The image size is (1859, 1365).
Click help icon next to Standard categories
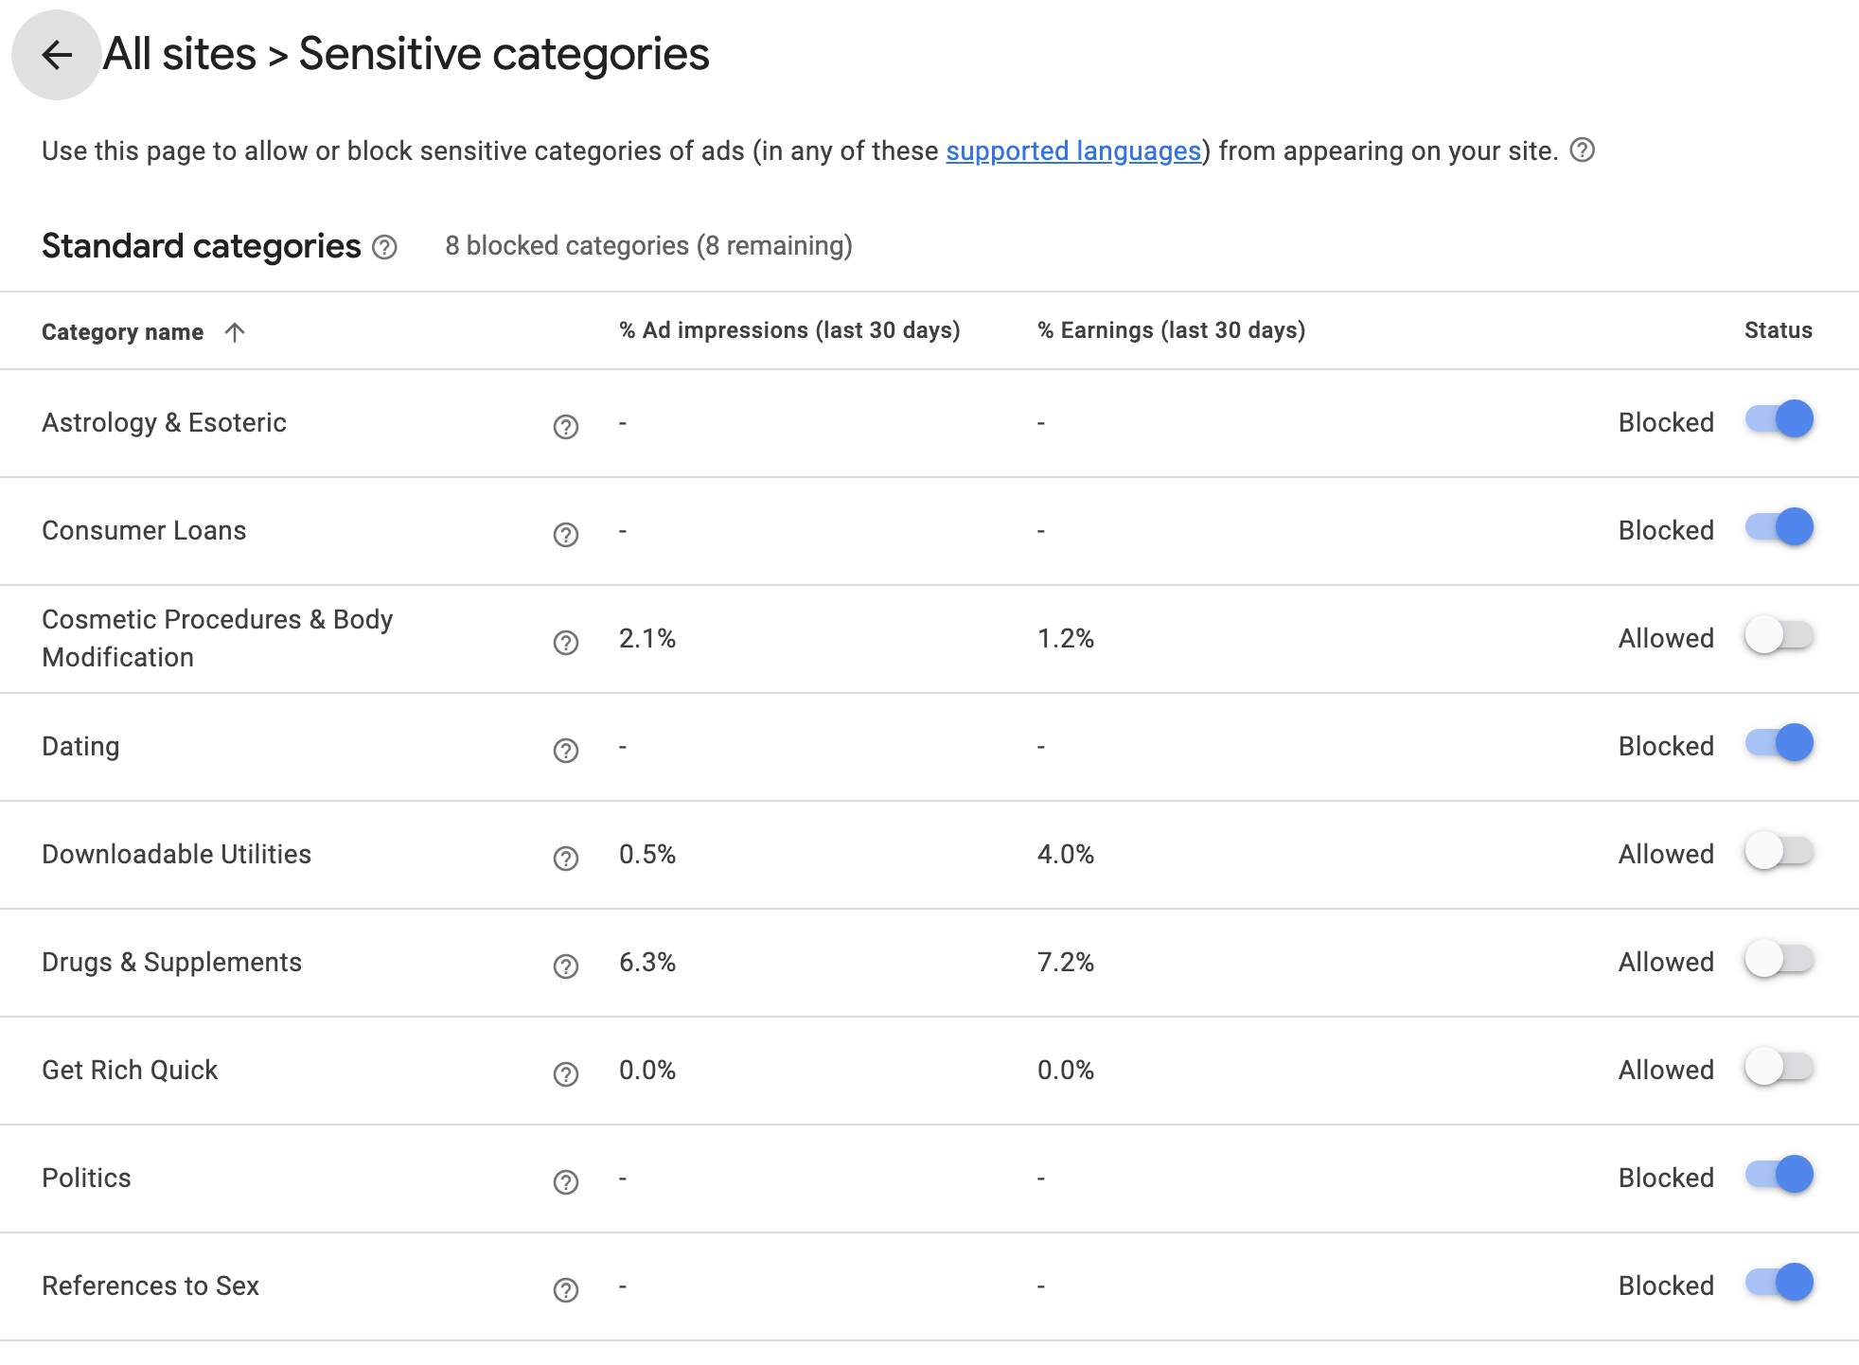tap(384, 247)
